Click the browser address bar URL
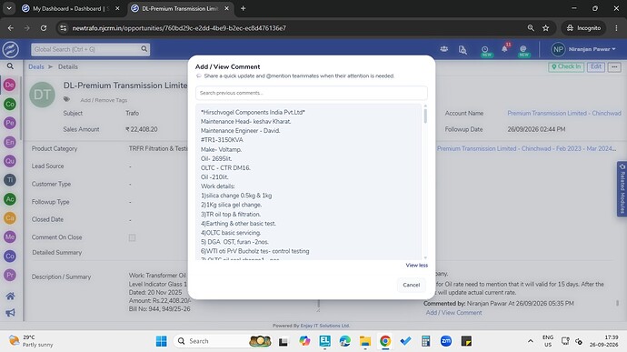This screenshot has width=627, height=352. (179, 28)
